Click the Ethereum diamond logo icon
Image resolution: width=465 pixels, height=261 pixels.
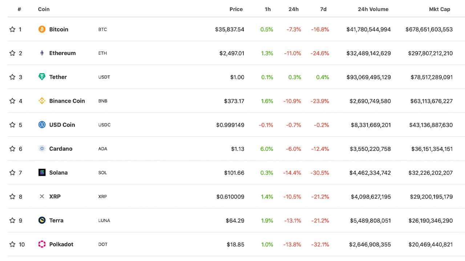[x=42, y=53]
